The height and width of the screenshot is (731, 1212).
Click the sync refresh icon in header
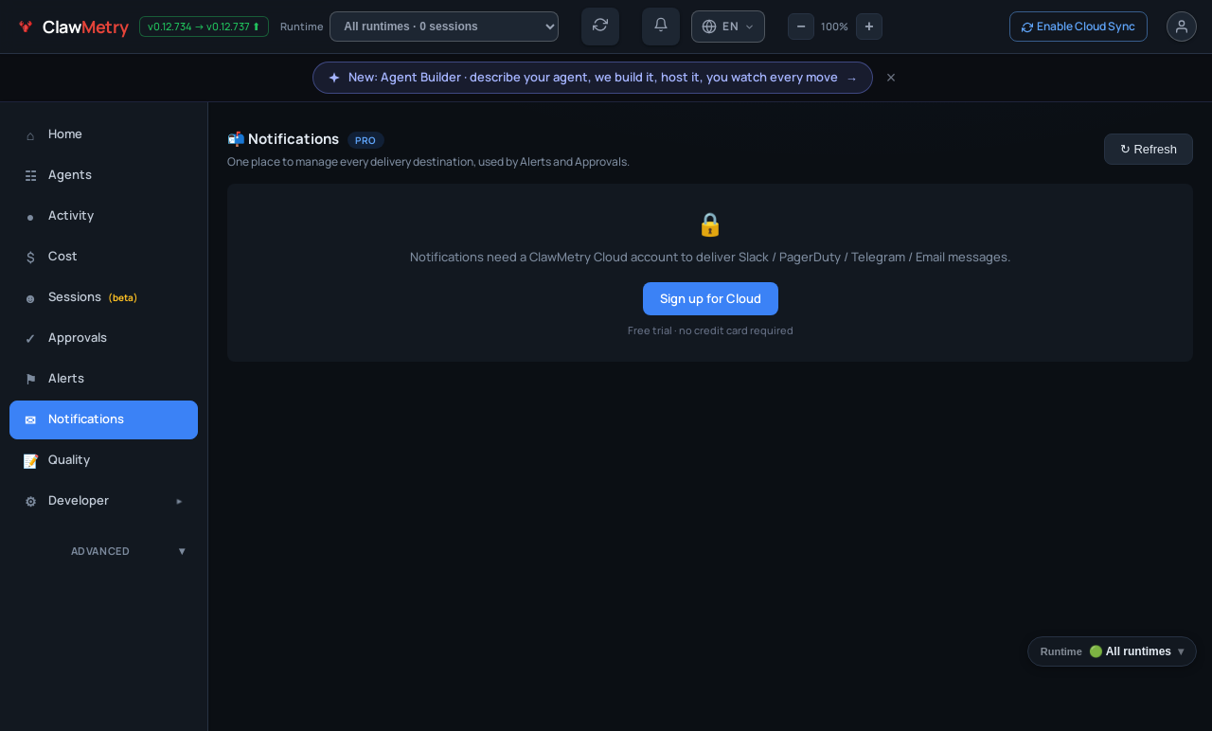pos(600,26)
